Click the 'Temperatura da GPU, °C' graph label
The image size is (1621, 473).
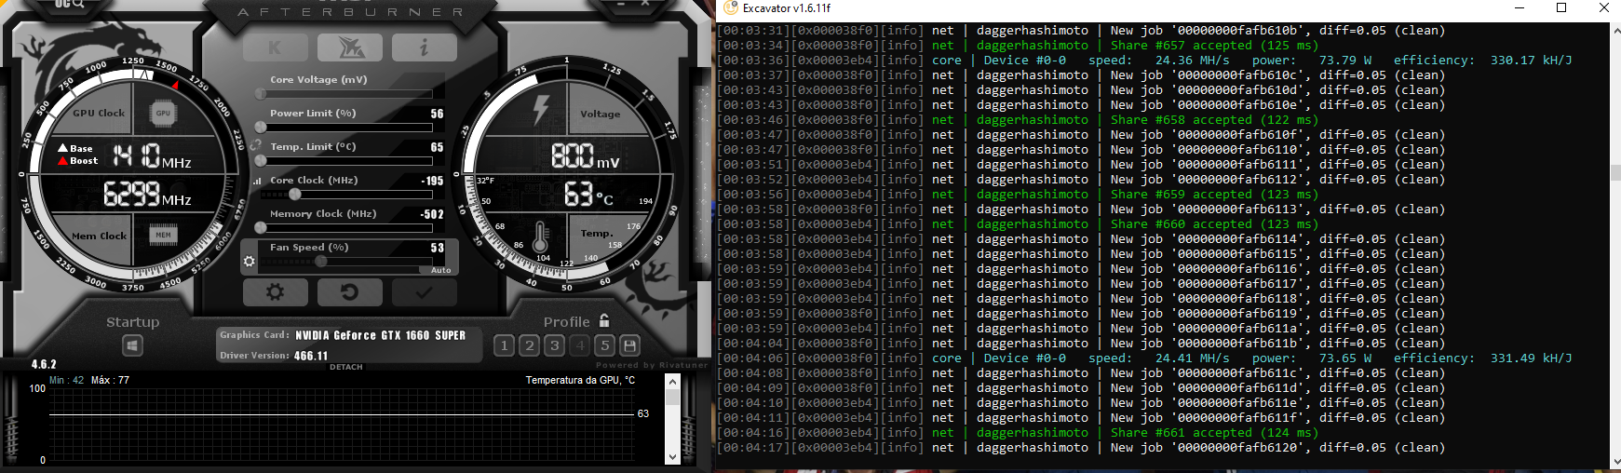pos(580,380)
